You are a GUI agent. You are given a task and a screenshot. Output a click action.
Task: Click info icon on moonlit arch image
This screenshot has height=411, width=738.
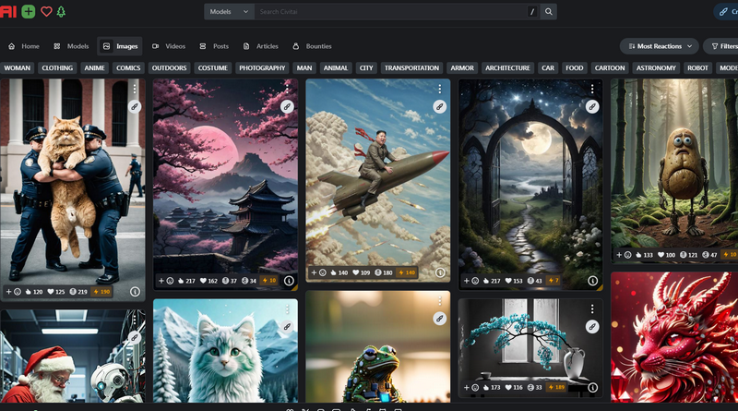point(592,281)
